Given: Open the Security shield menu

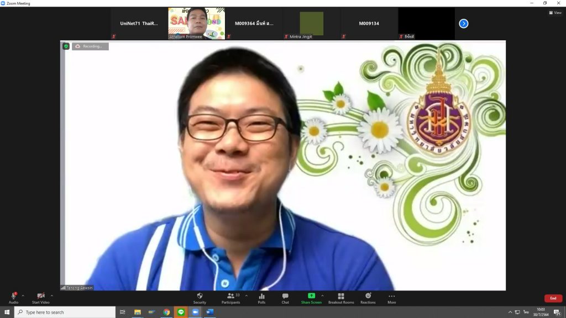Looking at the screenshot, I should click(x=200, y=298).
